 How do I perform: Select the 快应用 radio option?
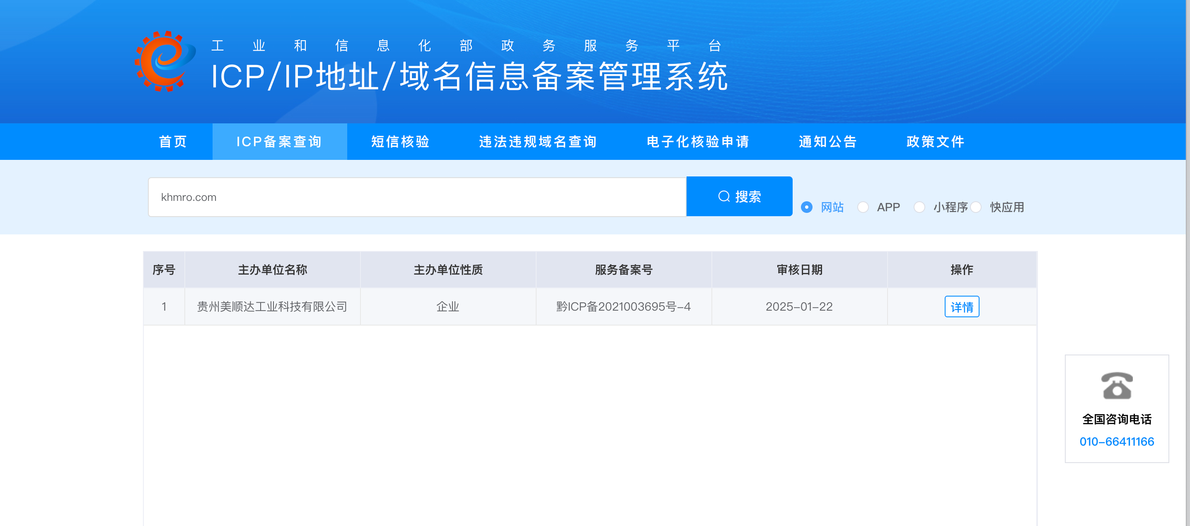coord(976,207)
